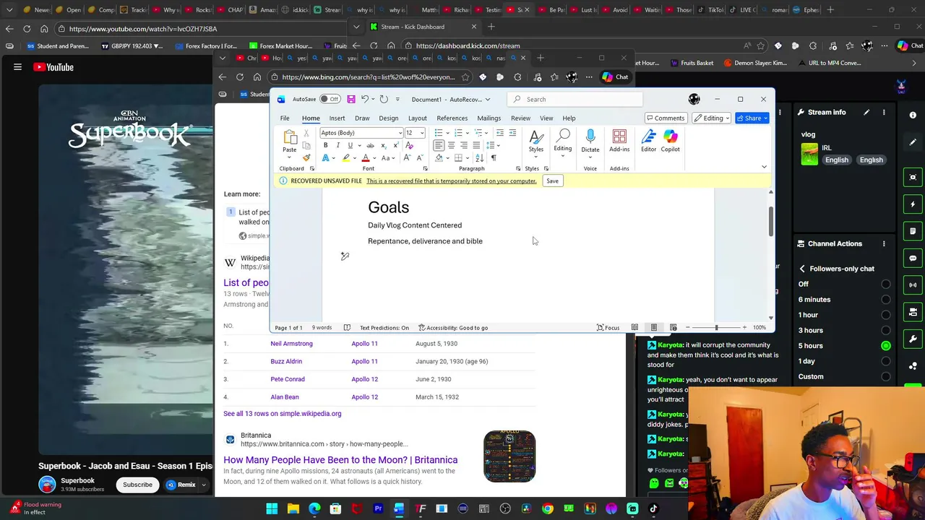Open Editing mode dropdown near Share
925x520 pixels.
point(712,118)
